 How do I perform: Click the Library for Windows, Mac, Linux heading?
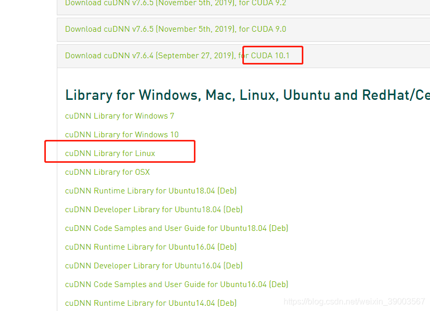coord(248,95)
